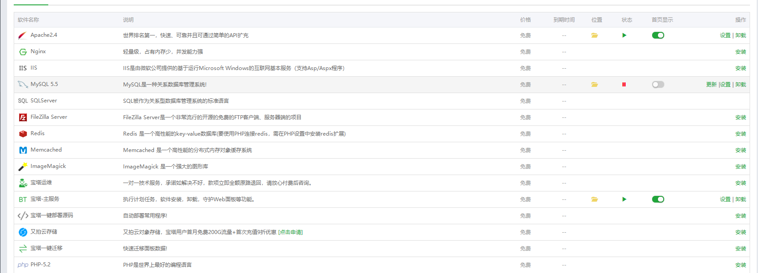Click the Memcached M icon
758x273 pixels.
[x=23, y=150]
